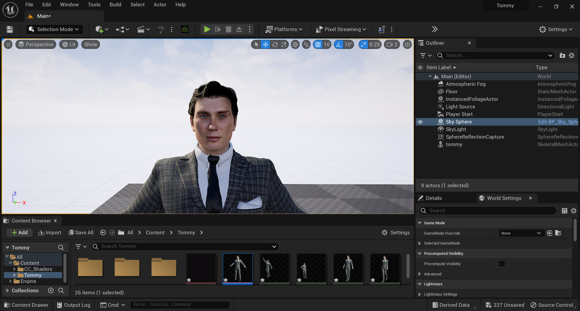Create new folder in Outliner icon
This screenshot has width=580, height=311.
pos(562,56)
